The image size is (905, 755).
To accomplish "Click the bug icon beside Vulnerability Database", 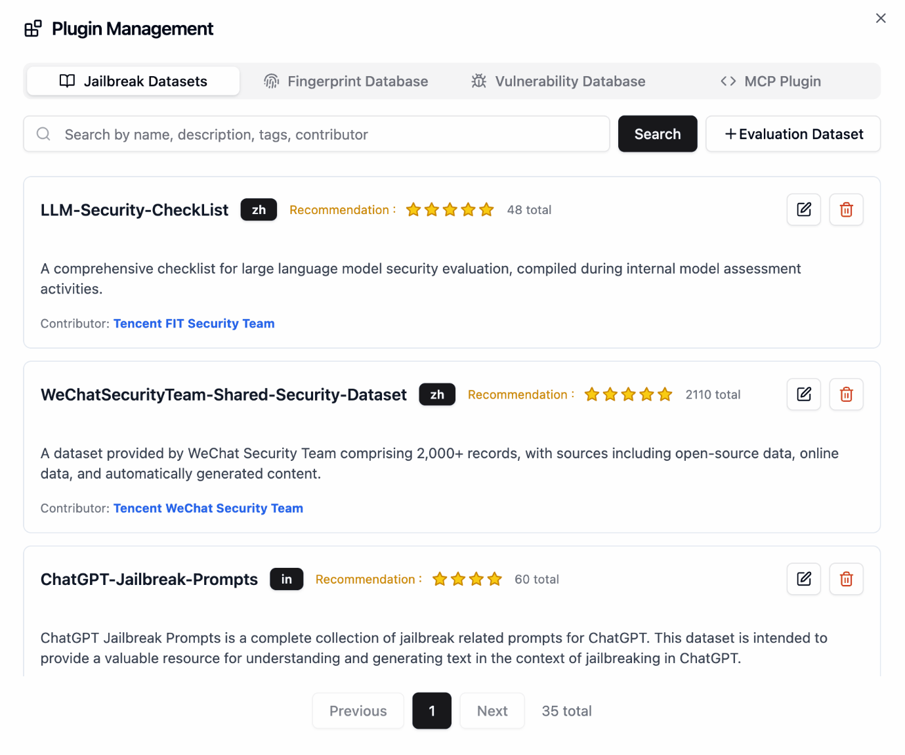I will (478, 81).
